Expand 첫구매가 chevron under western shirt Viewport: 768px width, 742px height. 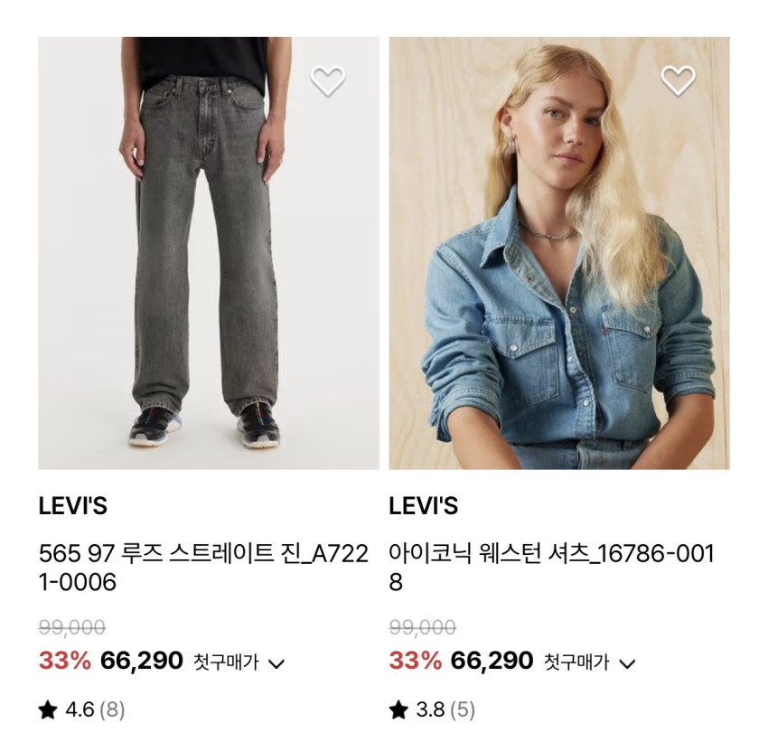[x=627, y=663]
